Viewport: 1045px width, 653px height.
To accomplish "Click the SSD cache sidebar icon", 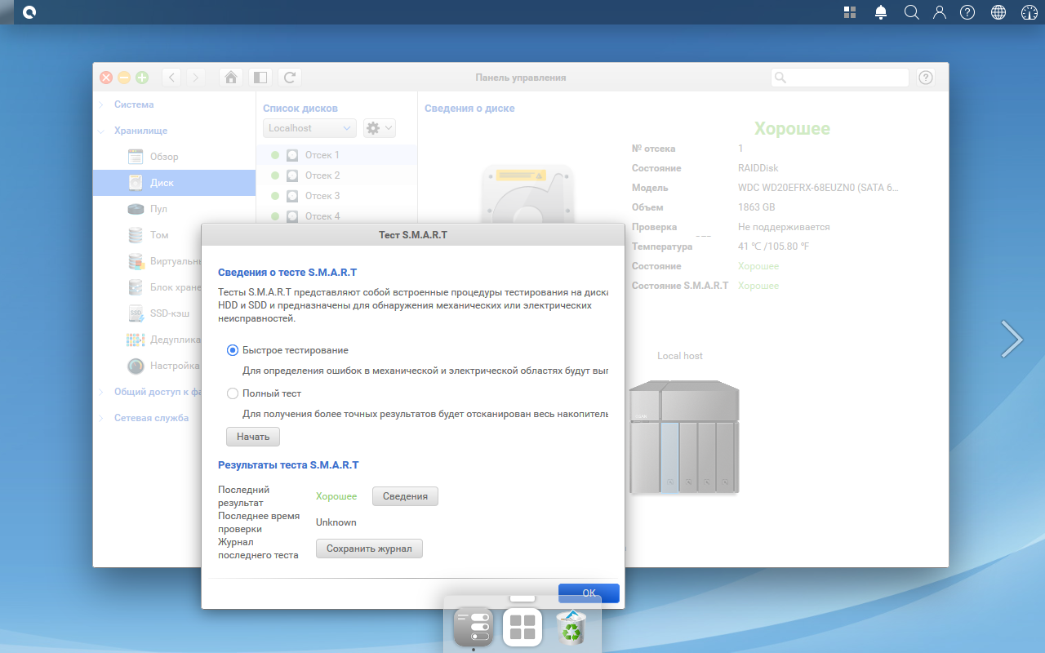I will coord(136,313).
